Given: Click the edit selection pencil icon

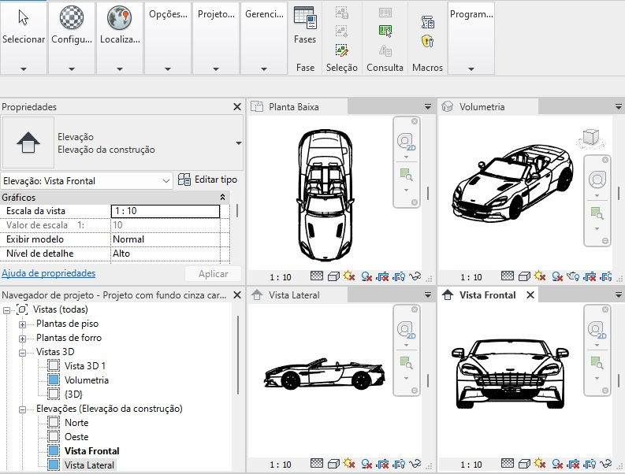Looking at the screenshot, I should (341, 50).
